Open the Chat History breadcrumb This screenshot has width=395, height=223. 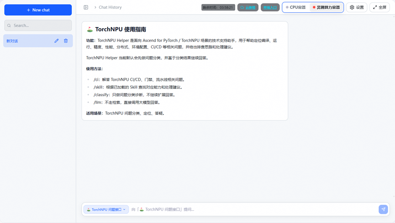(110, 7)
